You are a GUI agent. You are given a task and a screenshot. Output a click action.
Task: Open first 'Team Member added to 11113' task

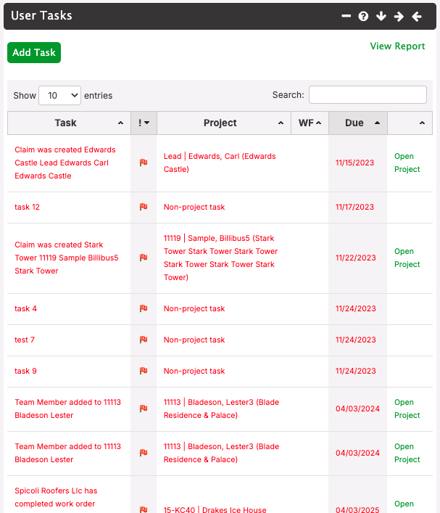pos(67,409)
